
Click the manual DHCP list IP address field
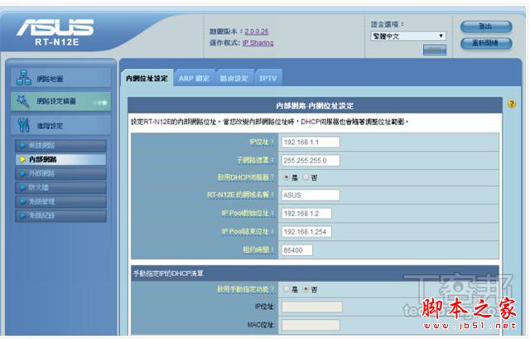coord(312,307)
